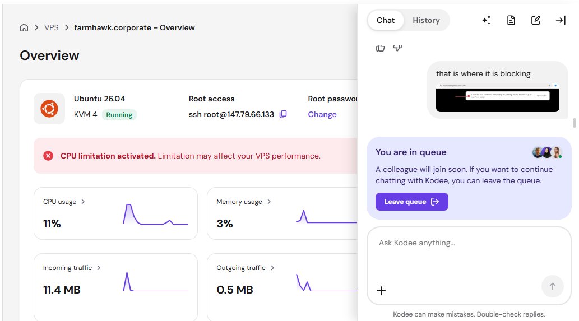This screenshot has width=579, height=321.
Task: Click the 11% CPU usage value
Action: [52, 224]
